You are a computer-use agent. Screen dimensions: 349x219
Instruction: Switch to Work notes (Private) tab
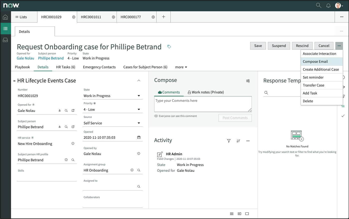pyautogui.click(x=206, y=92)
